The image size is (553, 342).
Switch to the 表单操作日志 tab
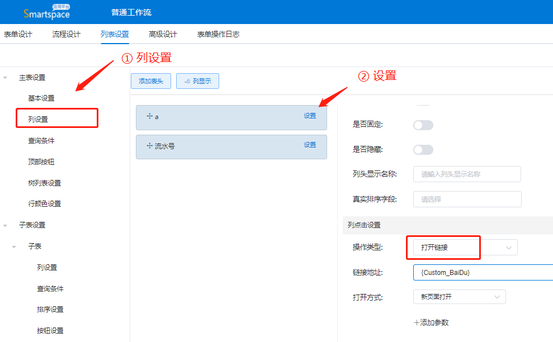218,34
